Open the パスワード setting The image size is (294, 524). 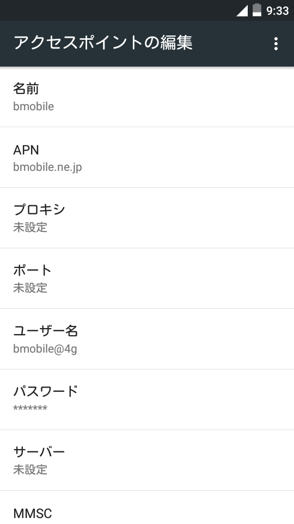147,400
